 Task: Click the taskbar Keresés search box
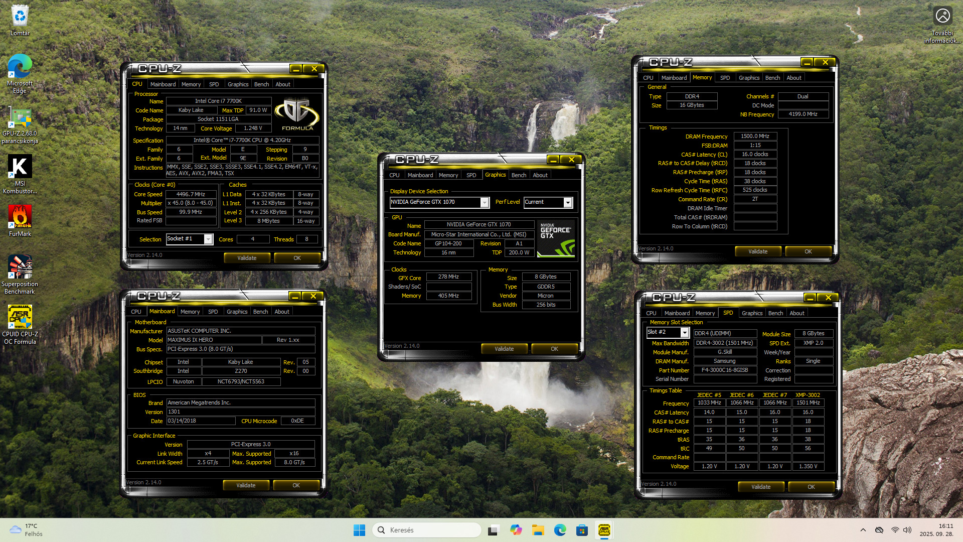tap(426, 530)
